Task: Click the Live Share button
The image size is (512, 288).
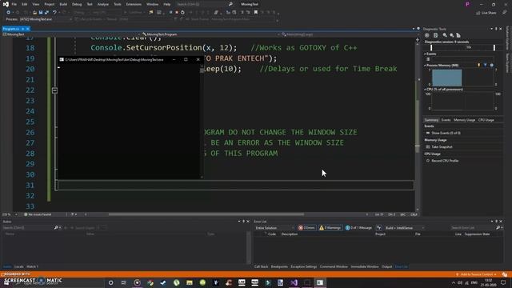Action: point(486,13)
